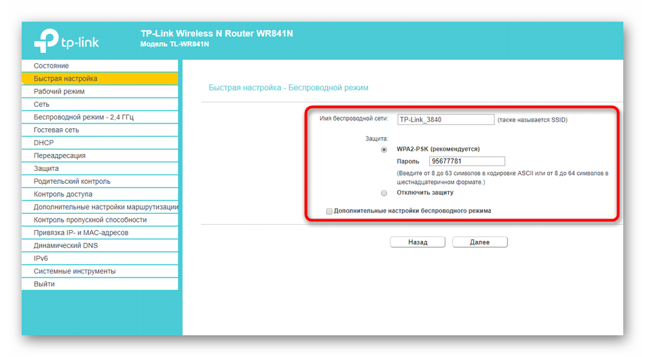Click the 'Пароль' password input field

coord(467,162)
